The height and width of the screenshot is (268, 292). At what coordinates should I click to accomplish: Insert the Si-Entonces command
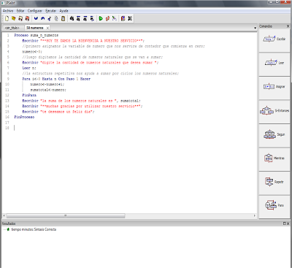[274, 111]
